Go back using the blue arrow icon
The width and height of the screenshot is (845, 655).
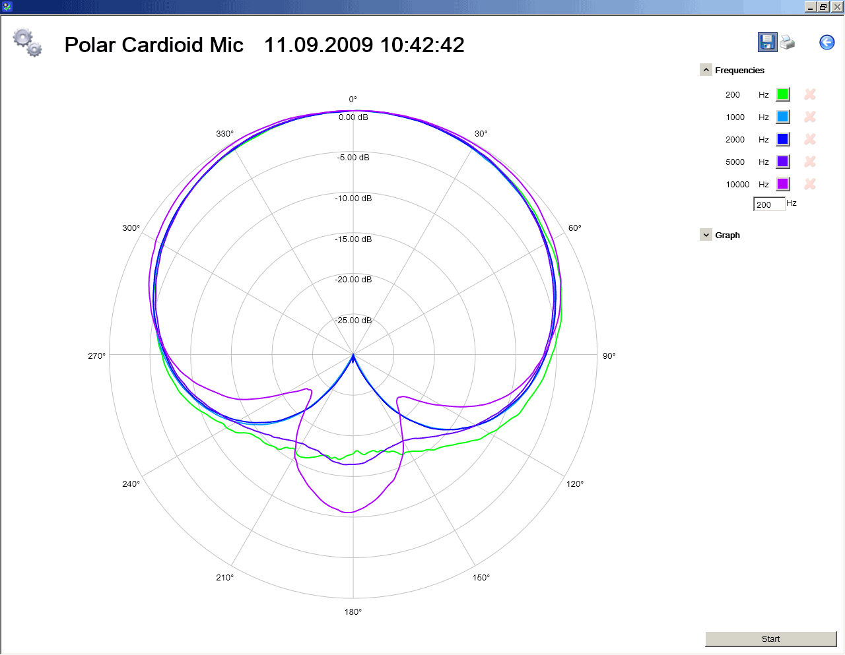click(x=827, y=42)
